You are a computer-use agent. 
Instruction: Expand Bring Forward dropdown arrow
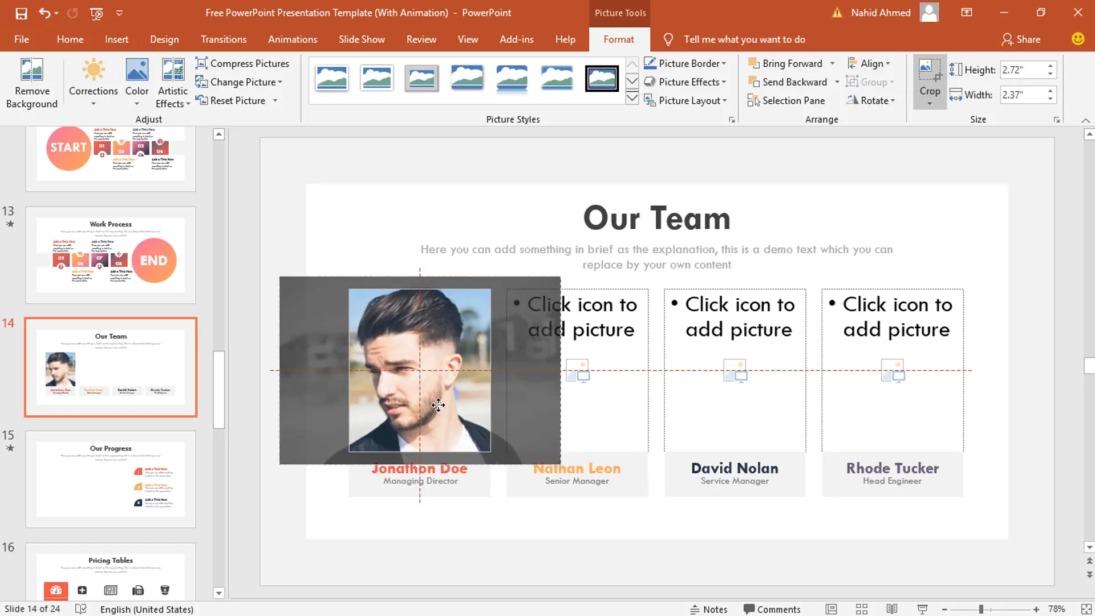832,63
